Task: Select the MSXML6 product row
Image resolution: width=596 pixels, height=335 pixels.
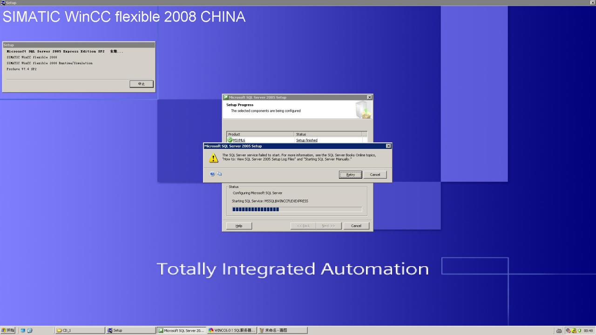Action: 297,140
